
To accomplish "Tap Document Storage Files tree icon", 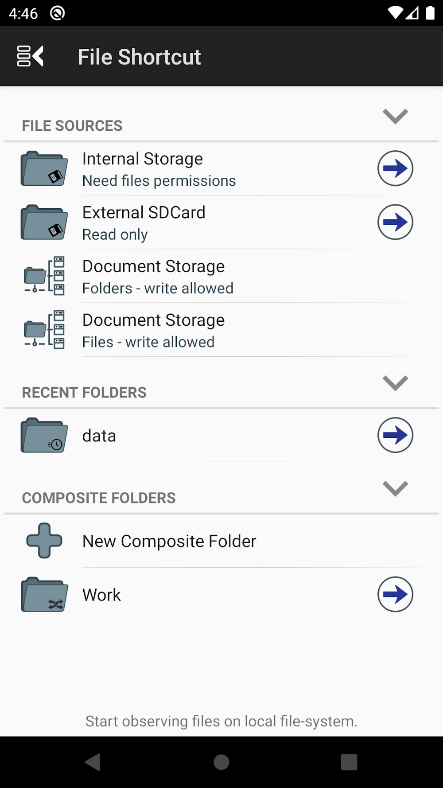I will (44, 329).
